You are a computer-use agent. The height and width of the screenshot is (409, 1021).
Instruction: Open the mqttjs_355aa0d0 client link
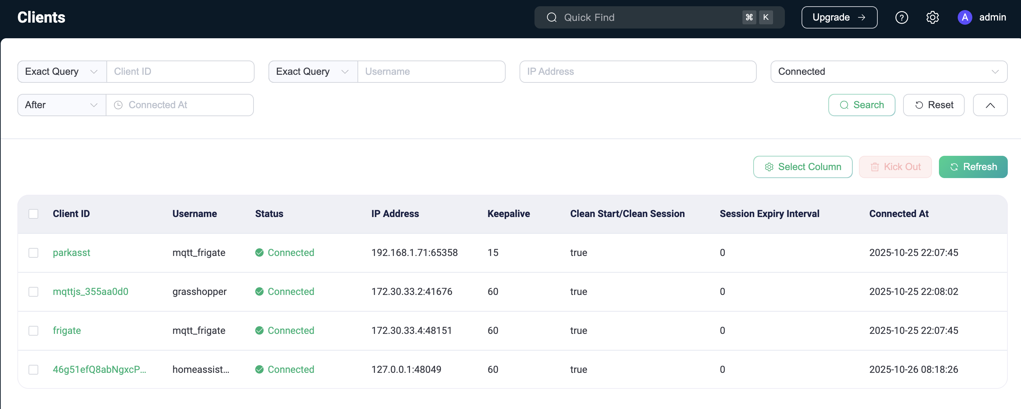pos(90,292)
